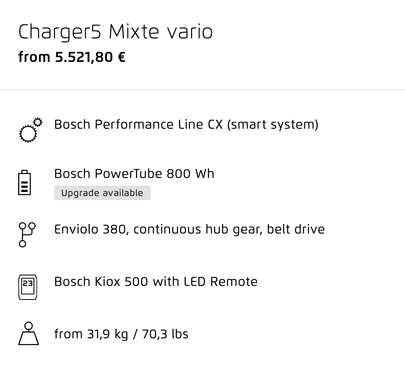Click the 'belt drive' text
Screen dimensions: 405x374
(296, 229)
